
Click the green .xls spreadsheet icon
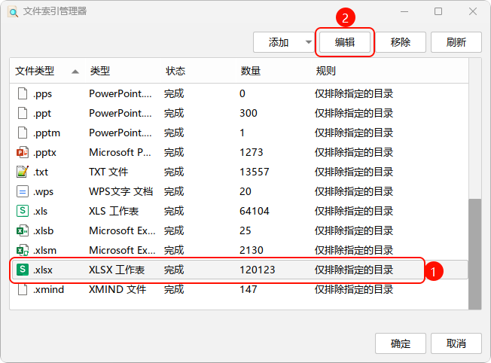22,211
